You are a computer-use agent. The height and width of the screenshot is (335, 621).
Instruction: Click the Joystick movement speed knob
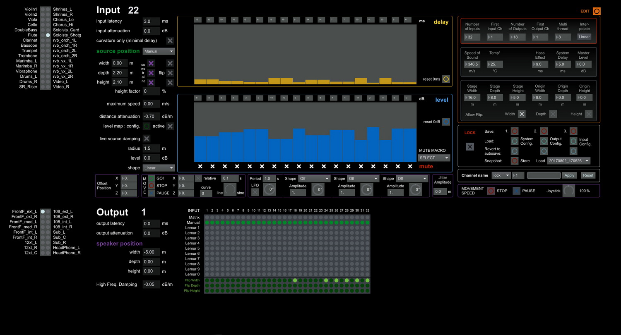click(x=569, y=191)
